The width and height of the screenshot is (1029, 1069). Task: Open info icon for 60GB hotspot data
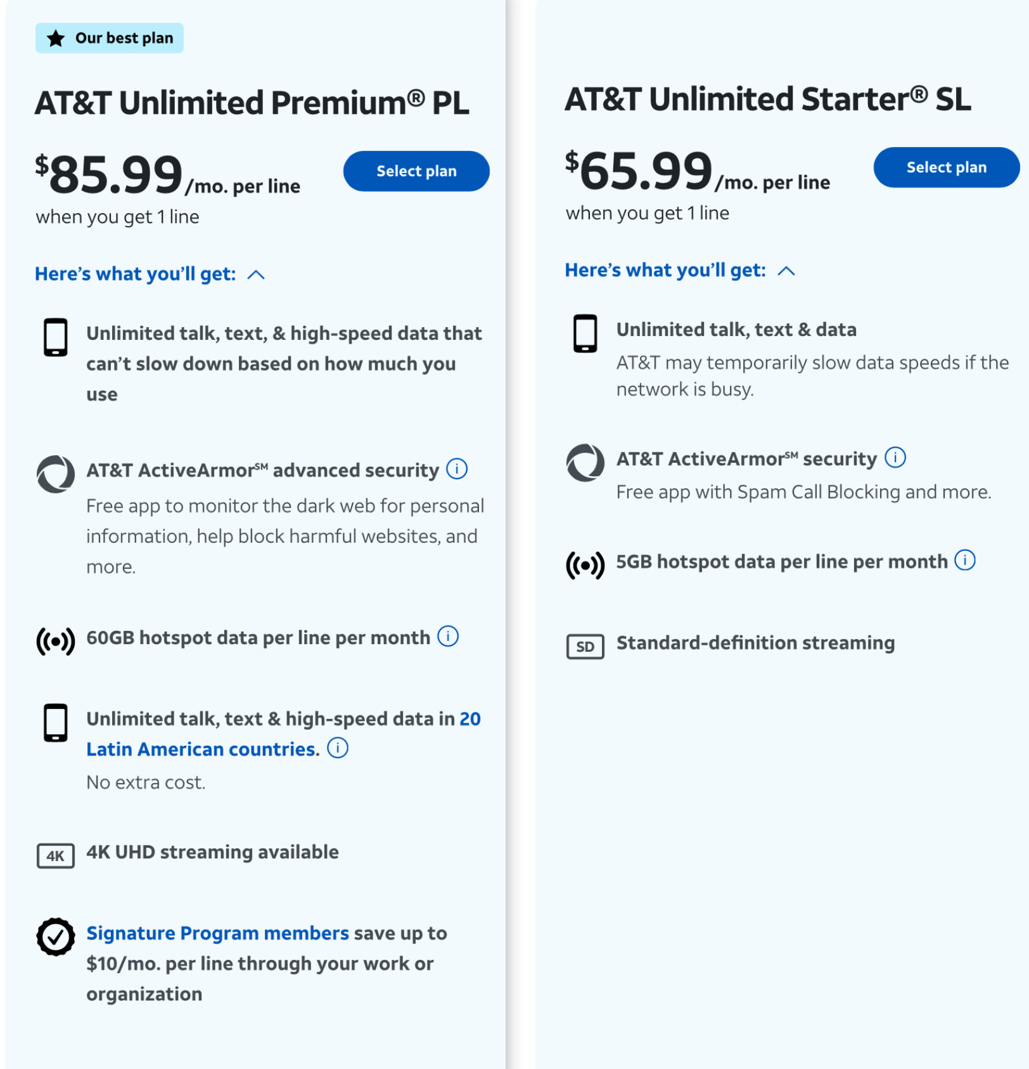coord(448,636)
